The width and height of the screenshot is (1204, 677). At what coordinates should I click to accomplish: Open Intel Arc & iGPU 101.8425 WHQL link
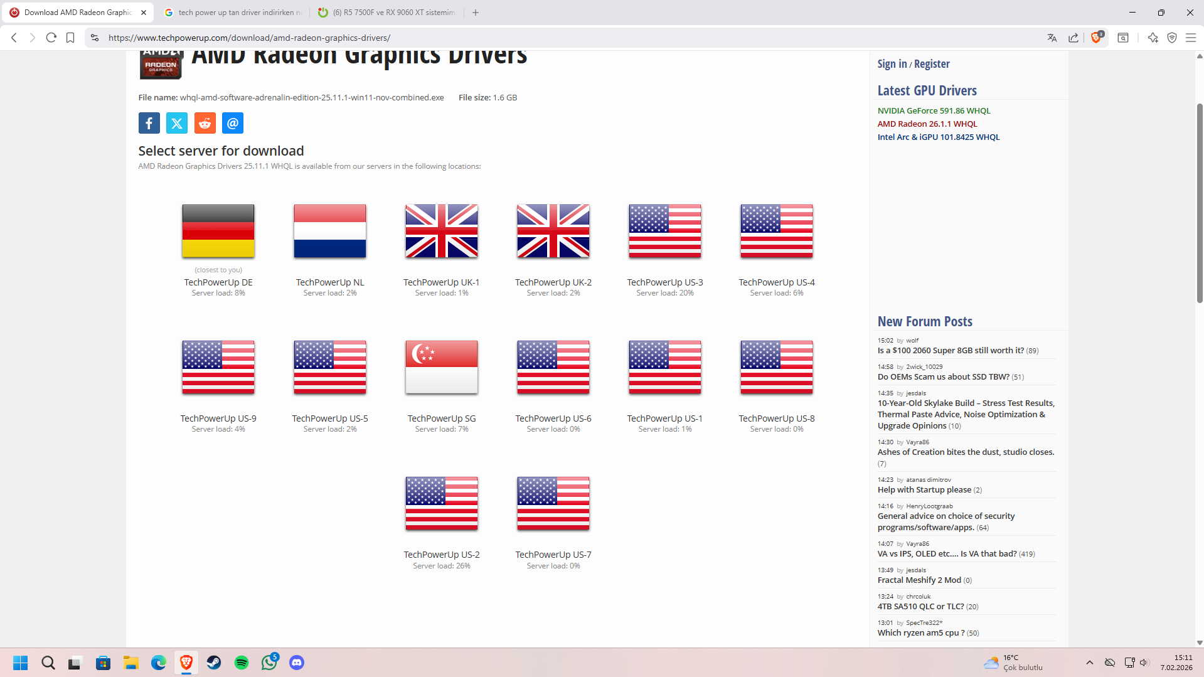(939, 137)
